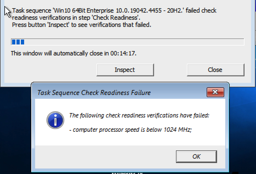Click the red X error badge icon
Viewport: 256px width, 174px height.
tap(215, 92)
